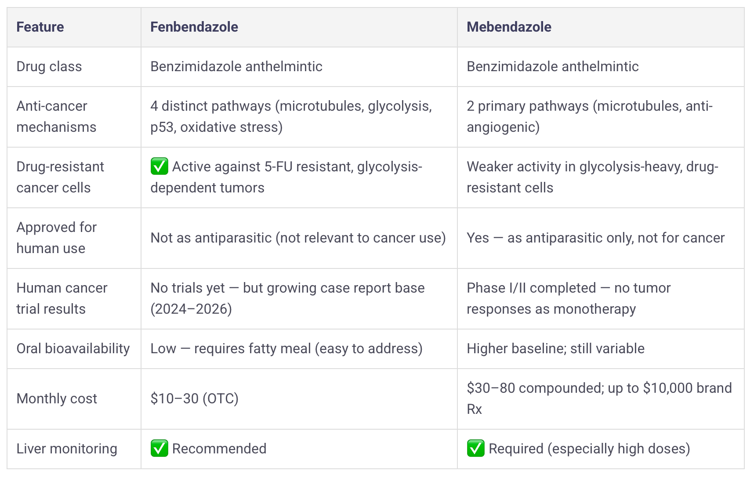The height and width of the screenshot is (478, 754).
Task: Click the green checkmark beside "Required (especially high doses)"
Action: coord(475,449)
